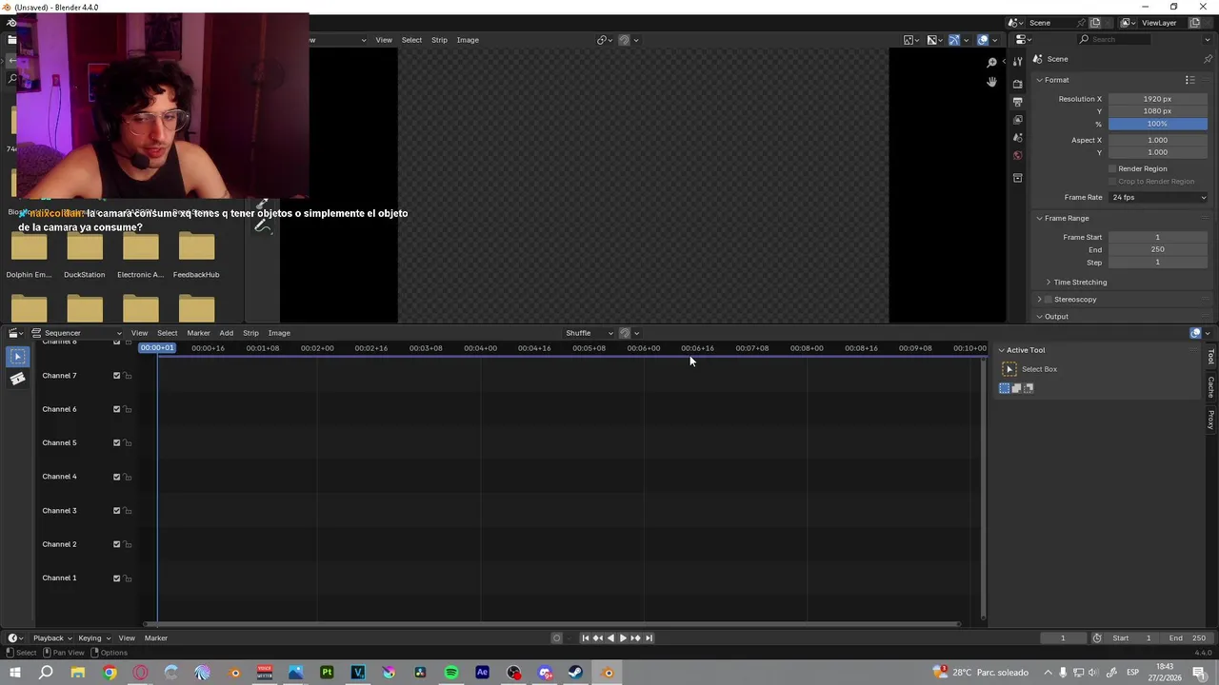Toggle gizmo display in preview header

(953, 40)
